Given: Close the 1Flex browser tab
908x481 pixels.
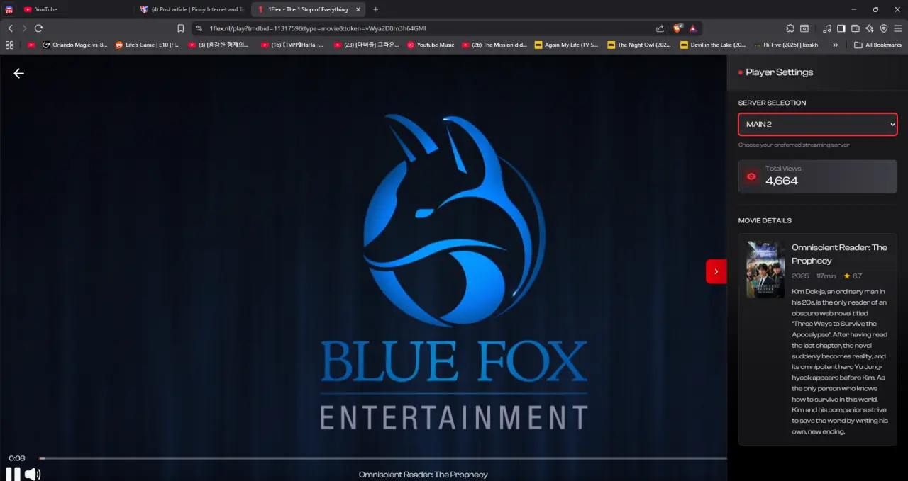Looking at the screenshot, I should (358, 9).
